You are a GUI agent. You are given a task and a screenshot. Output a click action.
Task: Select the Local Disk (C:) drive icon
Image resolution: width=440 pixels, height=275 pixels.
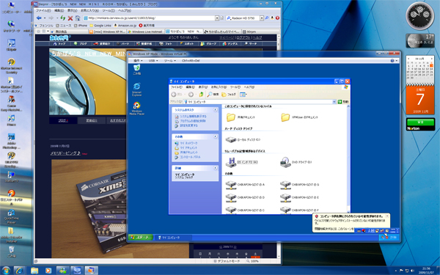tap(231, 139)
